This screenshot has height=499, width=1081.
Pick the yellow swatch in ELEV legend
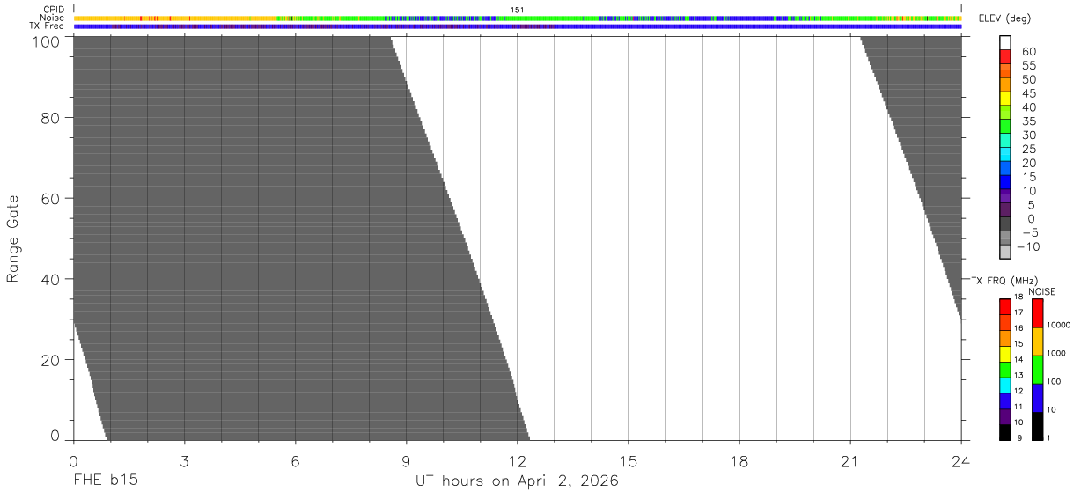[x=1005, y=99]
